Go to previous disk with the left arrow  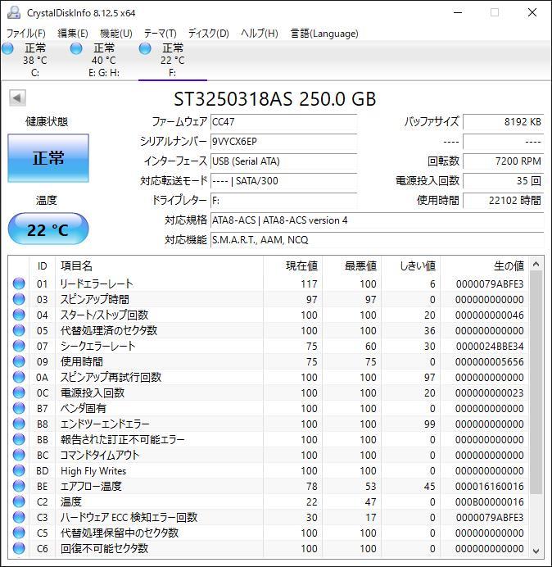pos(17,98)
